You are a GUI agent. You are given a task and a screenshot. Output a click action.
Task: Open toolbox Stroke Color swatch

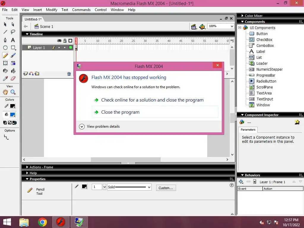coord(12,106)
